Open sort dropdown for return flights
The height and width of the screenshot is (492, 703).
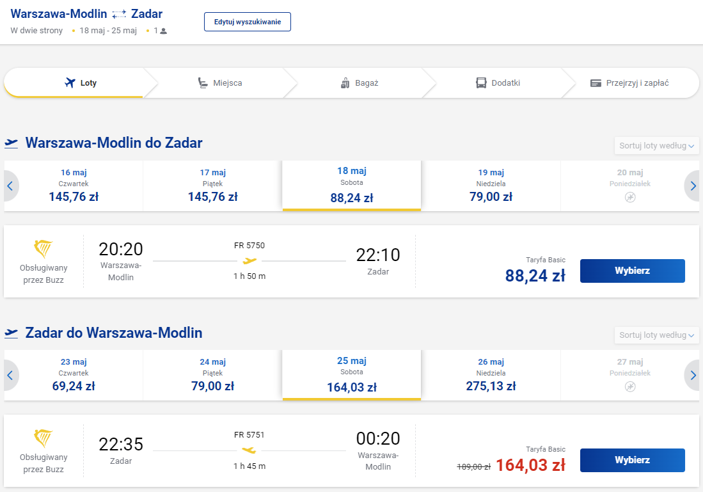click(x=656, y=335)
